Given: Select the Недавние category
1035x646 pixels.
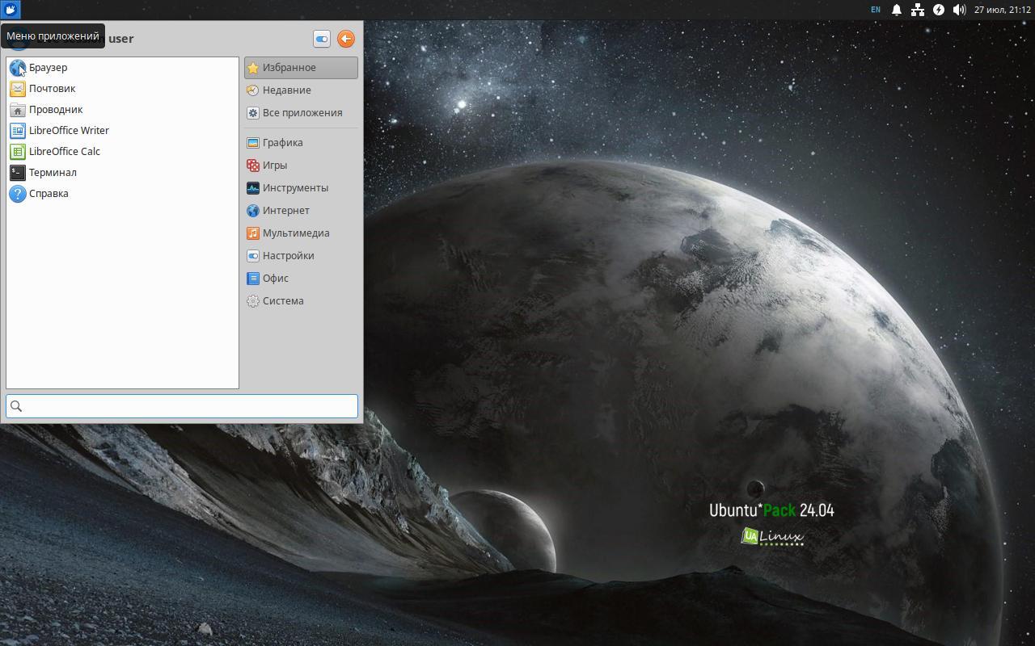Looking at the screenshot, I should pyautogui.click(x=301, y=90).
